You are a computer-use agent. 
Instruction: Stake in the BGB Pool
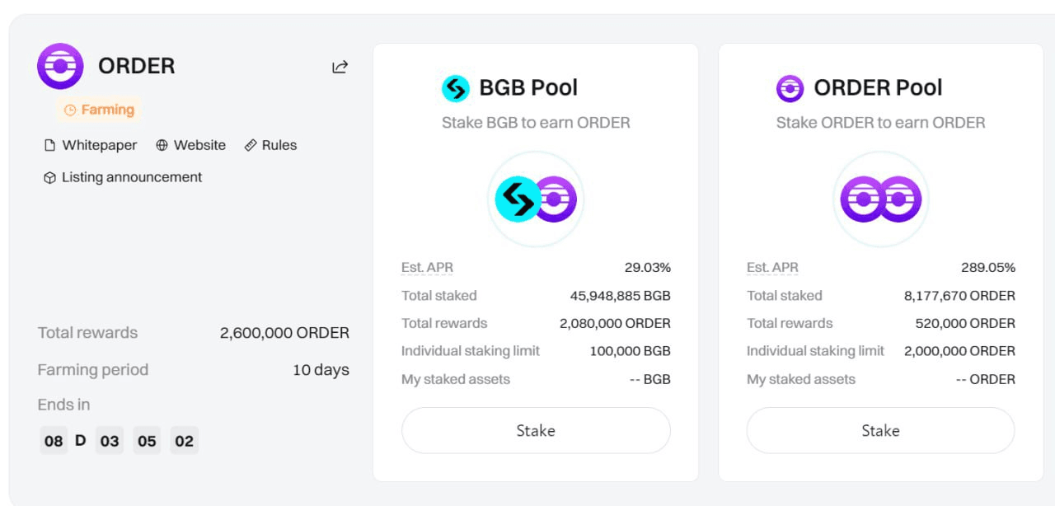536,430
